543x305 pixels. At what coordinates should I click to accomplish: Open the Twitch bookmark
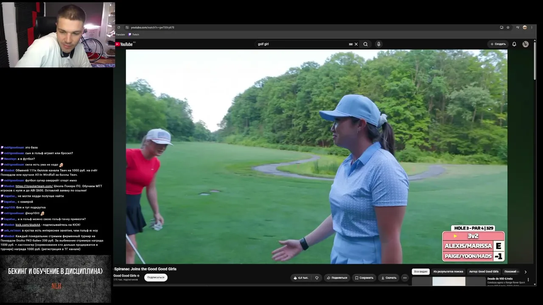(134, 35)
